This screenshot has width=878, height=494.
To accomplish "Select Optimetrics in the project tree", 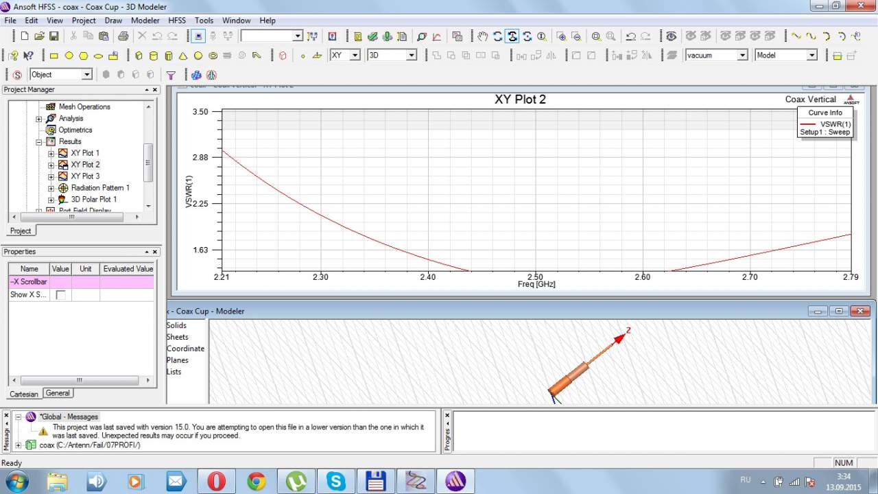I will click(75, 130).
